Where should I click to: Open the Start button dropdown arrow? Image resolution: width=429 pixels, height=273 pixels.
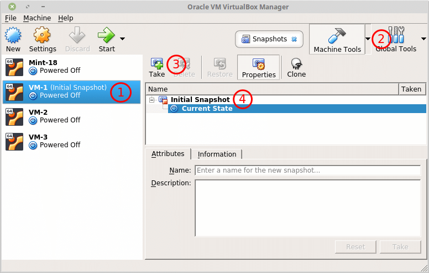click(123, 39)
